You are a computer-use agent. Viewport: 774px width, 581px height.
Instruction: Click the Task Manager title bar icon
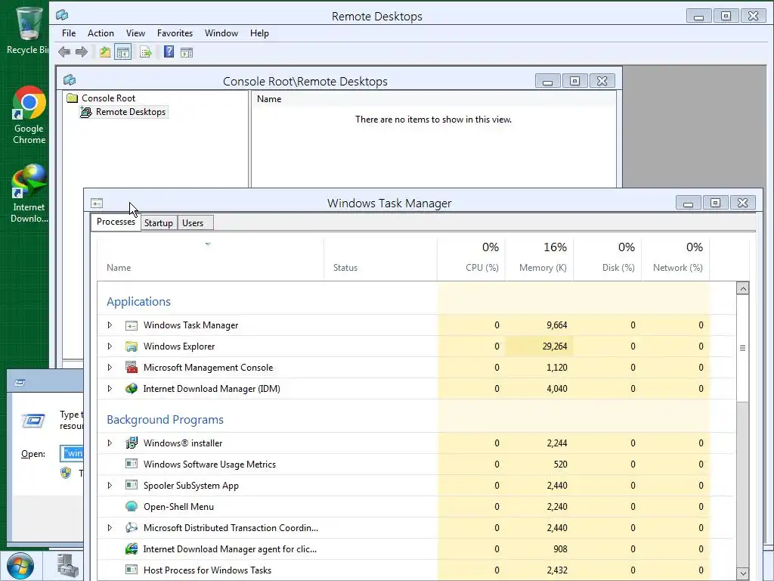tap(97, 203)
